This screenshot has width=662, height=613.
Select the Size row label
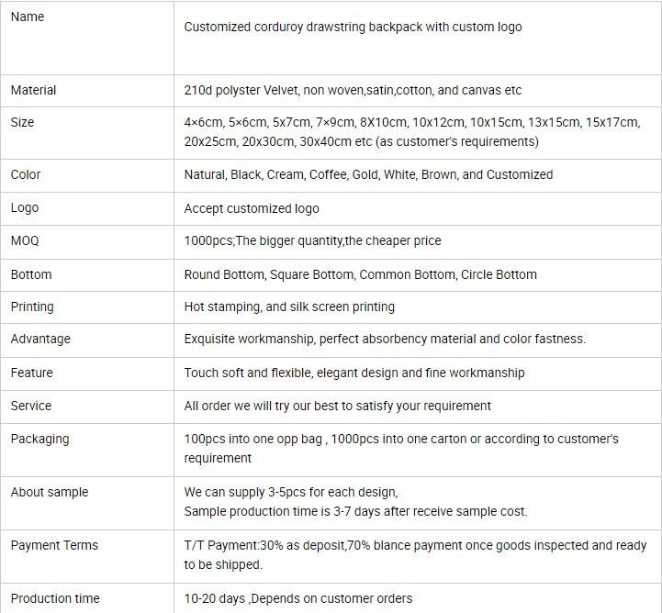tap(22, 122)
